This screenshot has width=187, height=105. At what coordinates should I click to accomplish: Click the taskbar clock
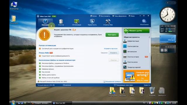174,103
